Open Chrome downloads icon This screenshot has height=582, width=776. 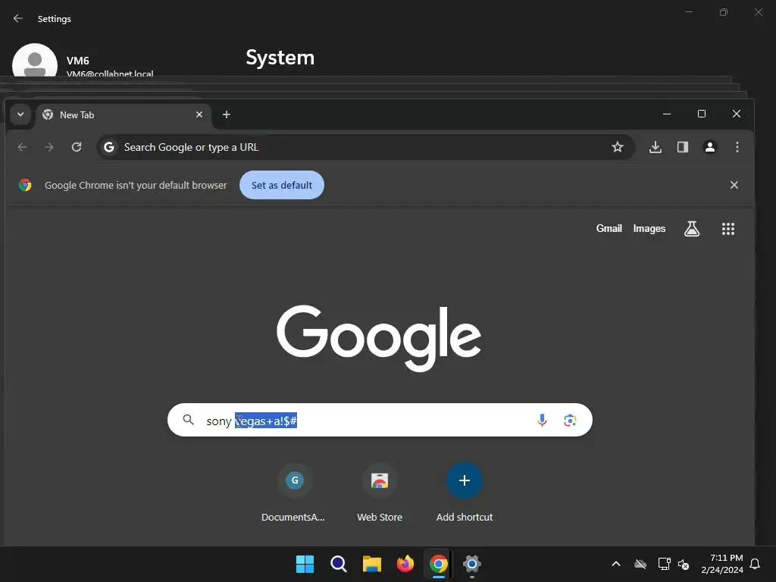(x=656, y=147)
